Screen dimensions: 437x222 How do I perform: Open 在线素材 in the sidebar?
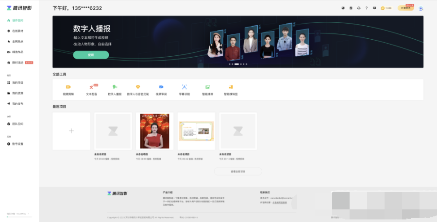coord(15,31)
